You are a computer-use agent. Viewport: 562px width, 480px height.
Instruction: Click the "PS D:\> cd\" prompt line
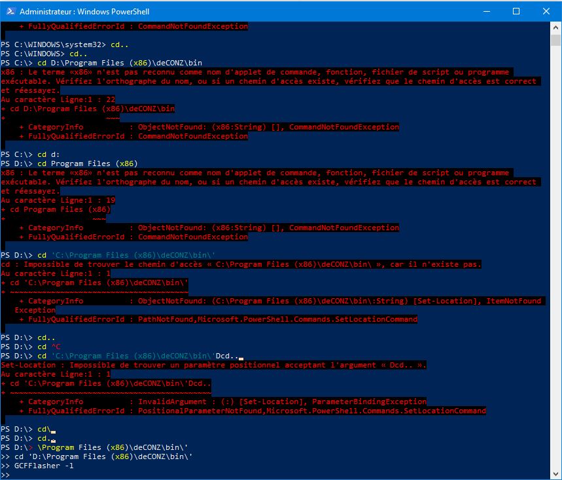tap(26, 429)
